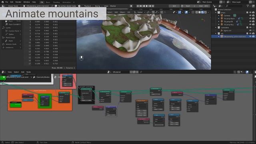Select rendered viewport shading
The width and height of the screenshot is (256, 144).
[205, 12]
